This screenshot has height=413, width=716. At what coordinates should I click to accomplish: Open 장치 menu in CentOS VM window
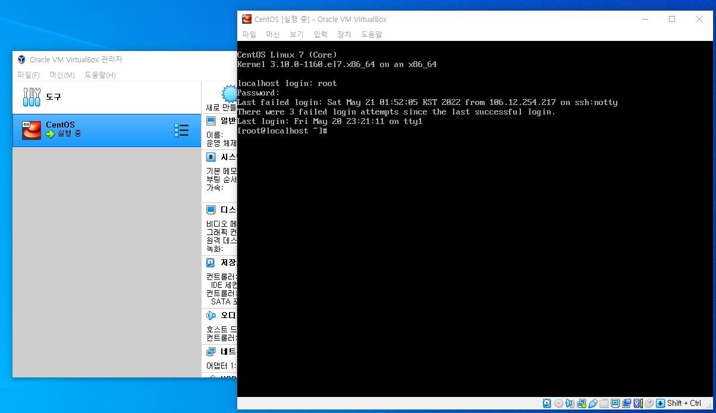pyautogui.click(x=344, y=34)
